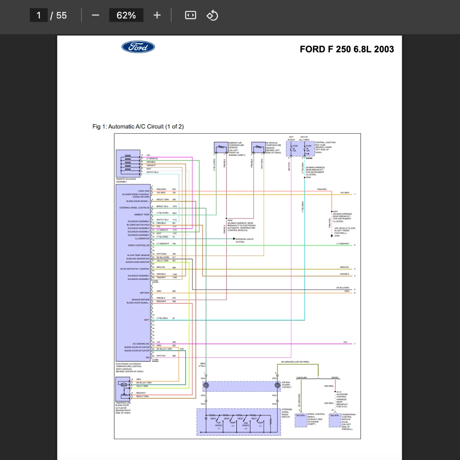Click the temperature blend door actuator symbol
Screen dimensions: 460x460
tap(123, 389)
